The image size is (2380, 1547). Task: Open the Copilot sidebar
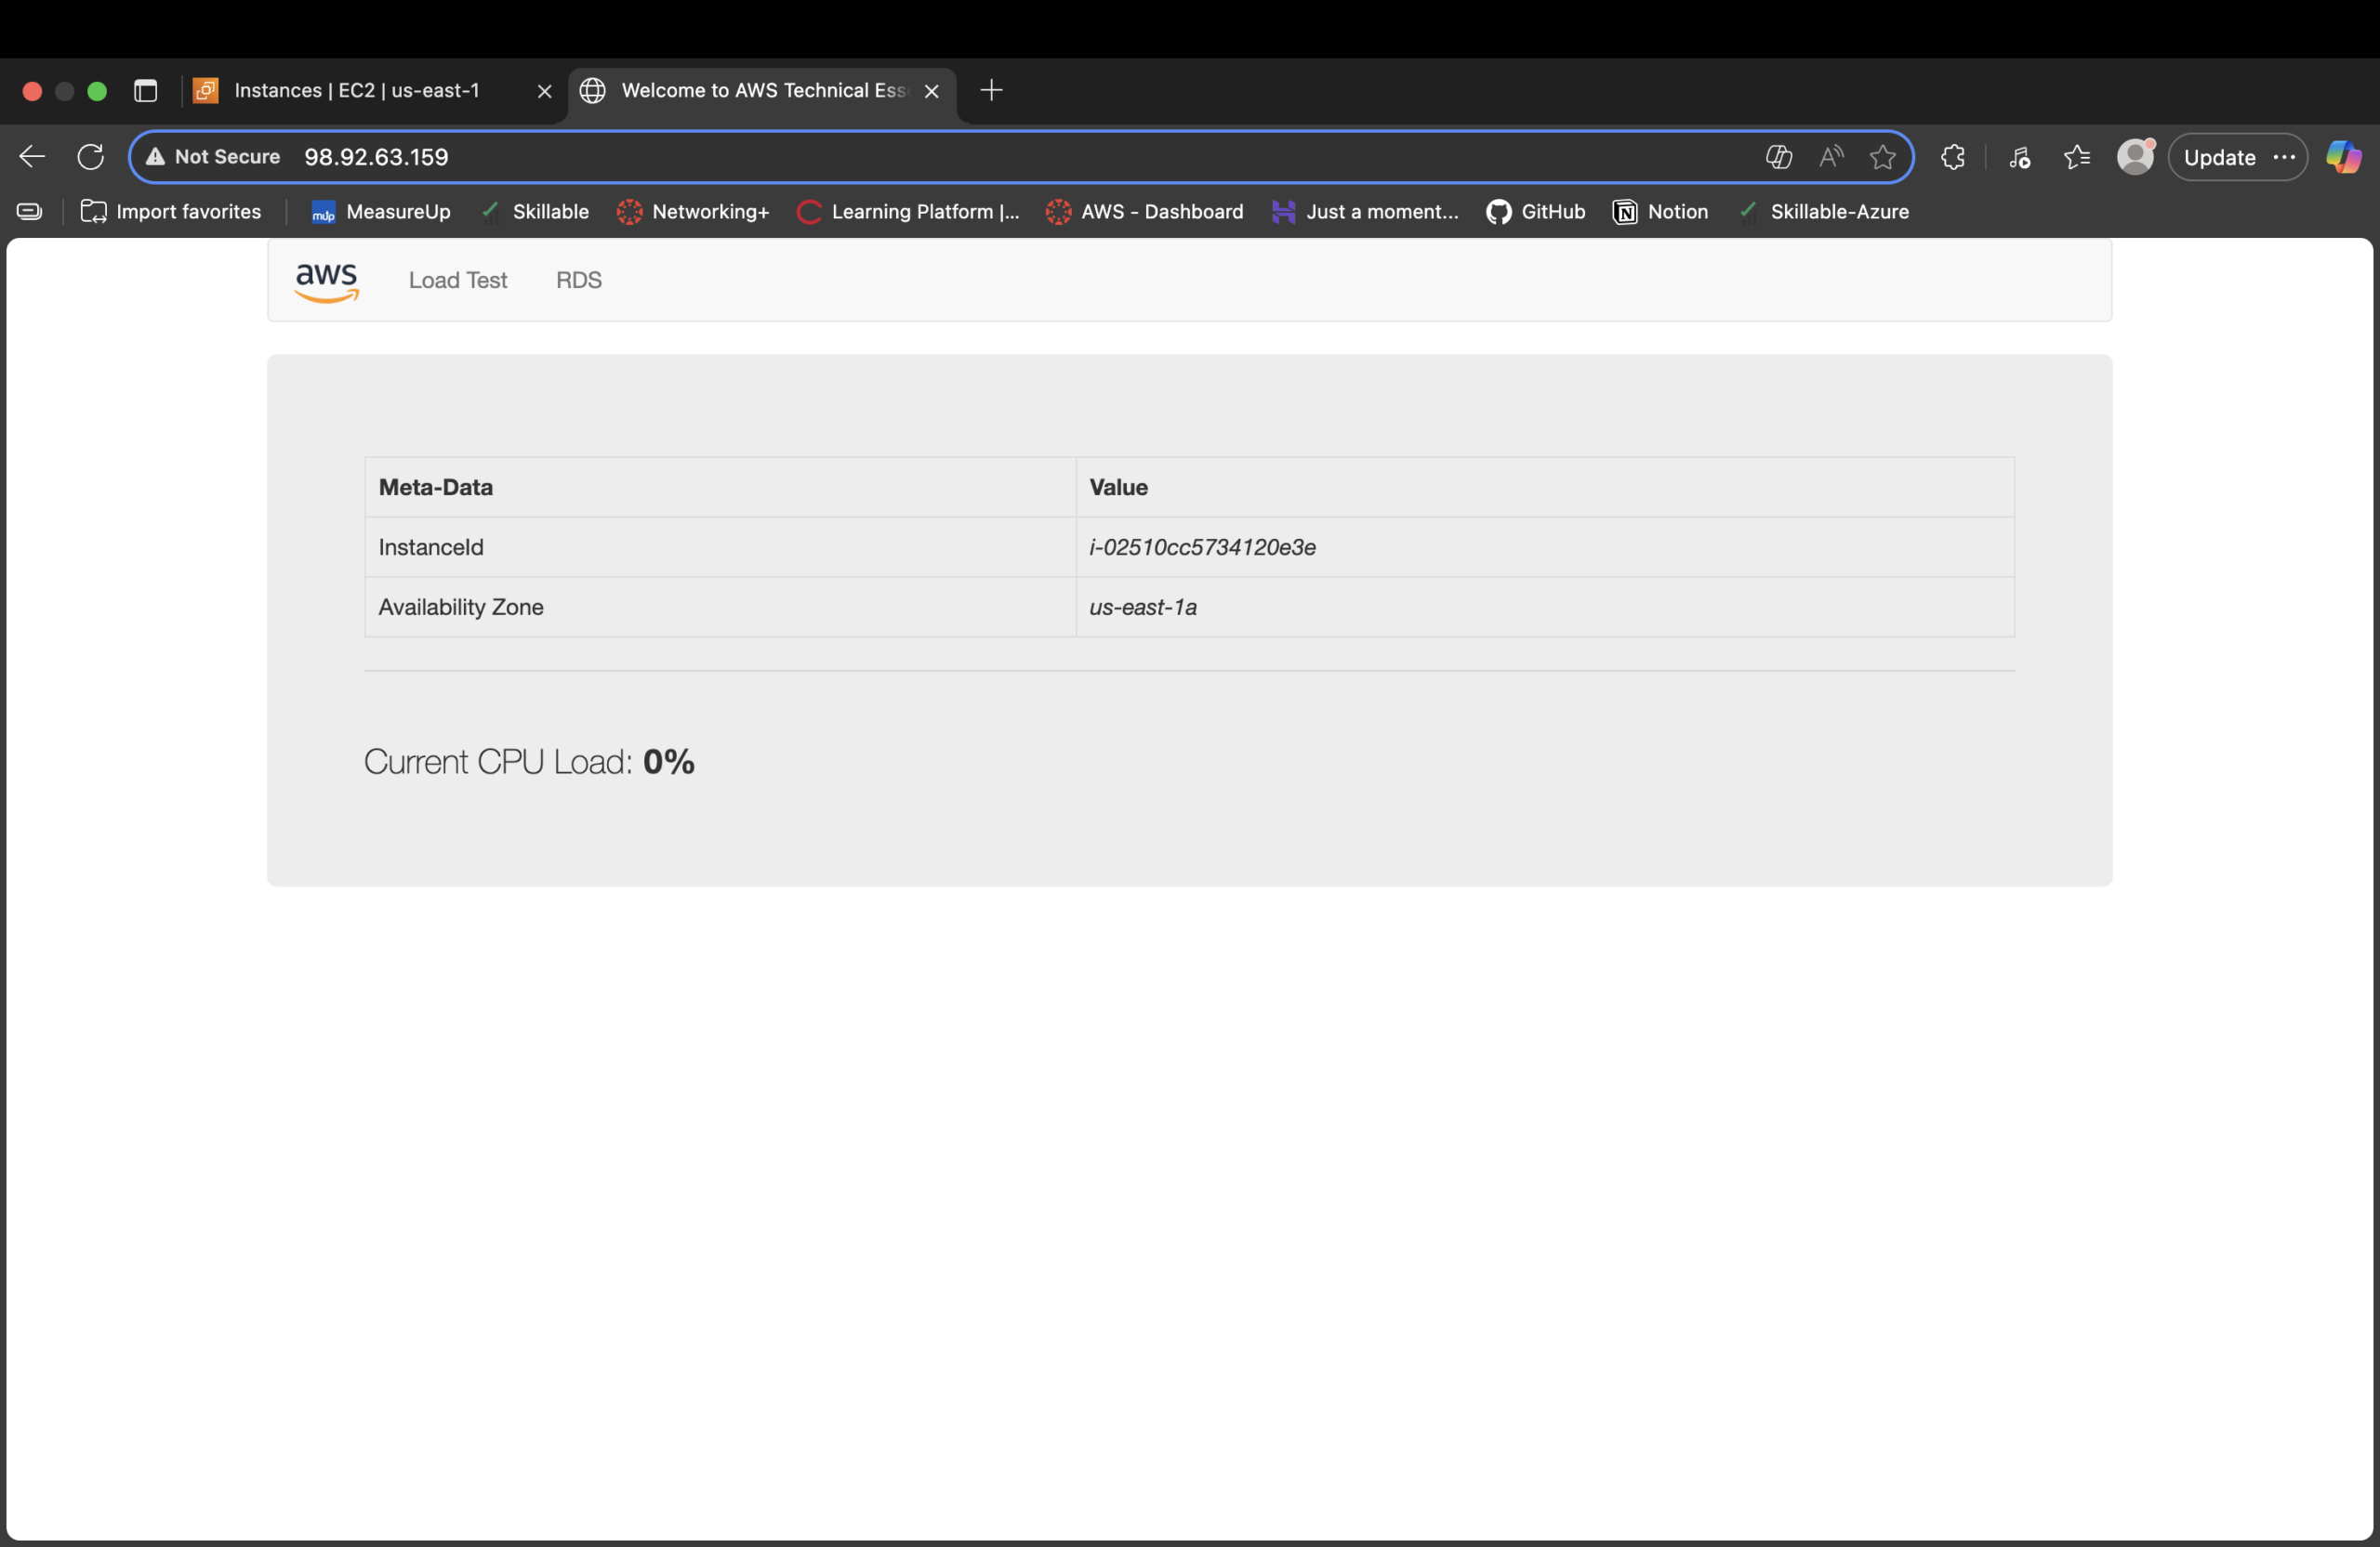(2345, 157)
